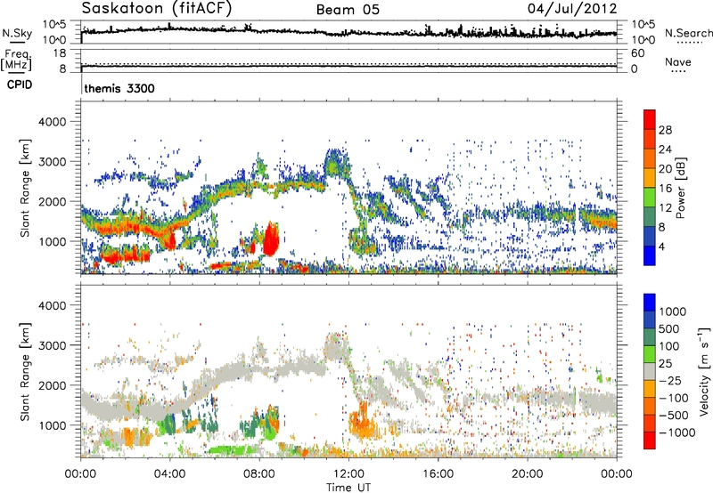Click the "08:00" time tick label
The width and height of the screenshot is (713, 493).
tap(259, 474)
